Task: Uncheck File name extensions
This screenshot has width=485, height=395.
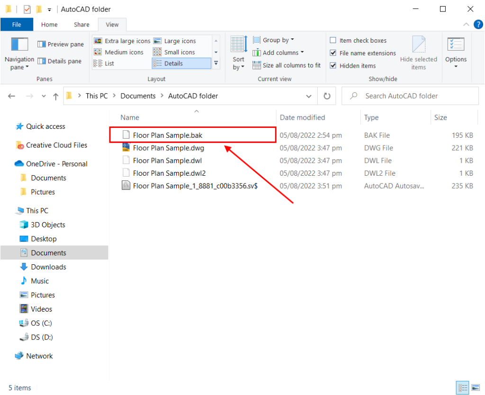Action: [x=333, y=53]
